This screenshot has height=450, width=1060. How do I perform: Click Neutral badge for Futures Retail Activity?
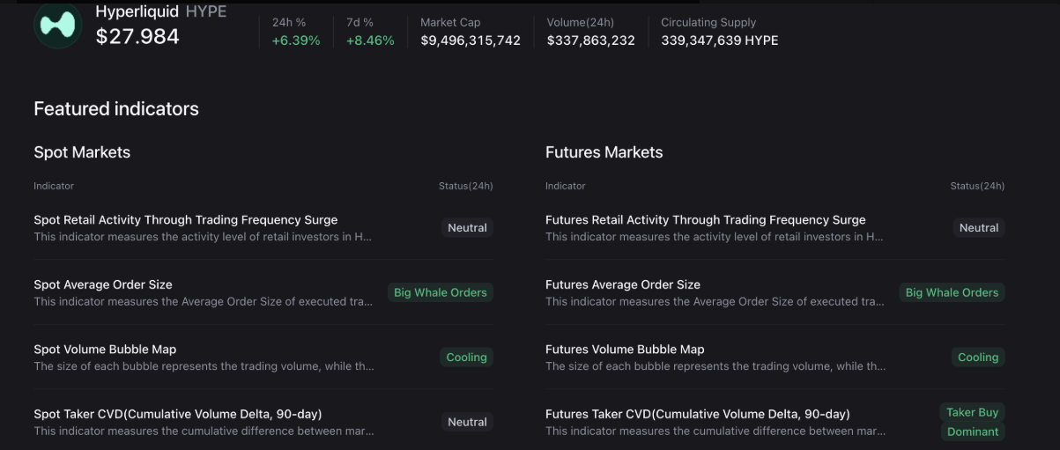978,228
